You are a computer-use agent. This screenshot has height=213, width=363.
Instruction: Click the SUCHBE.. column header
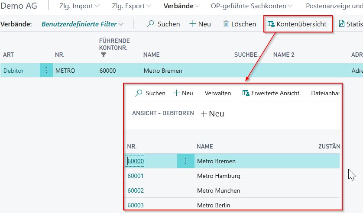(x=247, y=55)
